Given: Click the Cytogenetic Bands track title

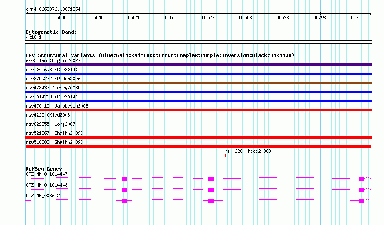Looking at the screenshot, I should coord(51,32).
